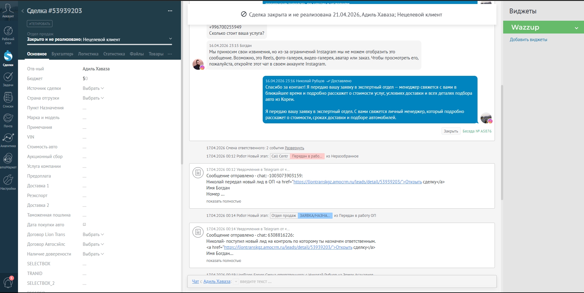Collapse the green Wazzup widget panel
Screen dimensions: 584x293
[576, 28]
